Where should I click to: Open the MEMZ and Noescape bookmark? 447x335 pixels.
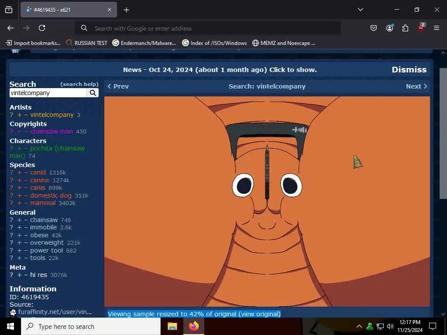284,43
